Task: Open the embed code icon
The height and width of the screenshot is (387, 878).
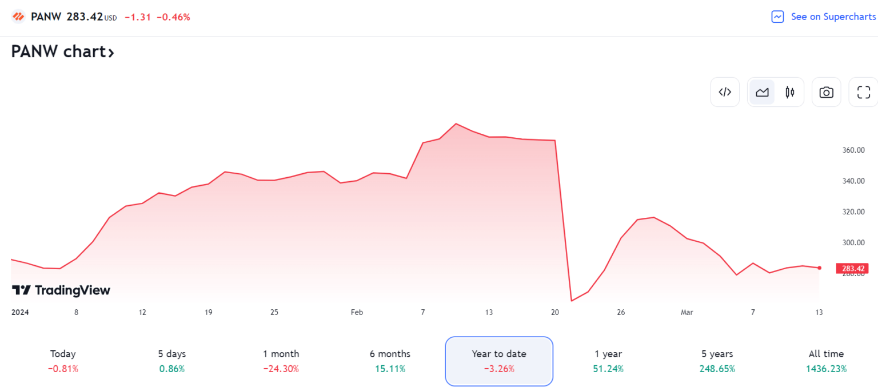Action: click(725, 91)
